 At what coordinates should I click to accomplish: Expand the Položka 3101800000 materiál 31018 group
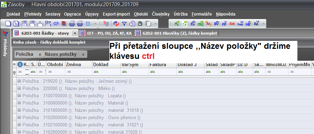pyautogui.click(x=19, y=110)
